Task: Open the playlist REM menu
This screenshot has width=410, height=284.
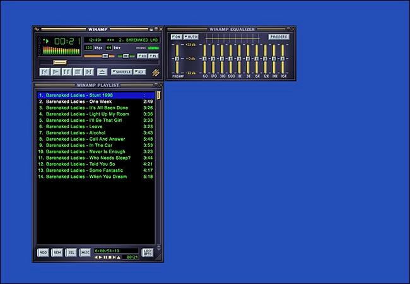Action: click(x=57, y=252)
